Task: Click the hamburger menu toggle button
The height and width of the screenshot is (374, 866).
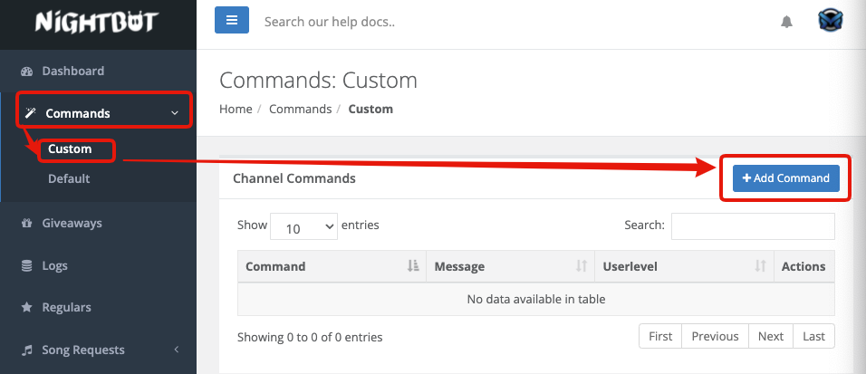Action: point(231,20)
